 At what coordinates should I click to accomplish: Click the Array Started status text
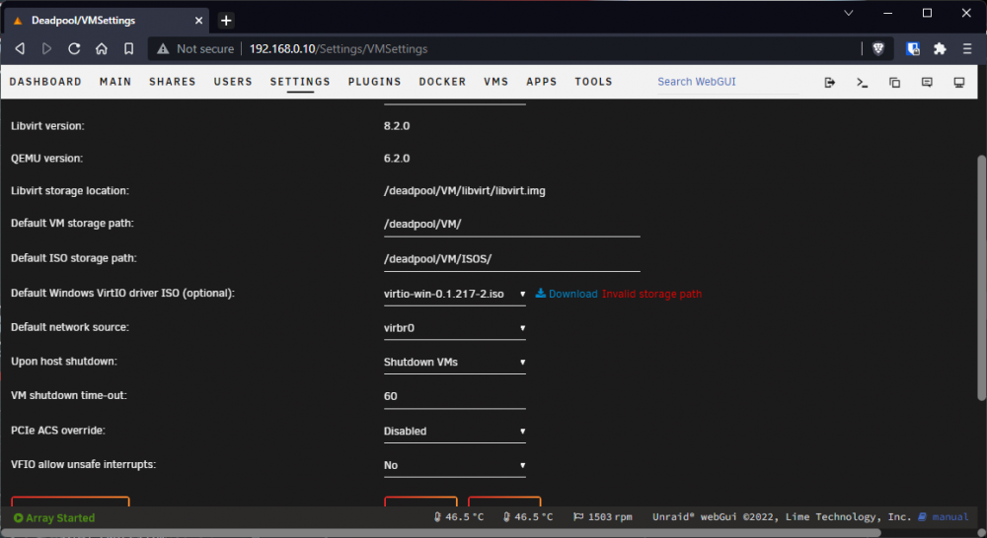pyautogui.click(x=60, y=518)
